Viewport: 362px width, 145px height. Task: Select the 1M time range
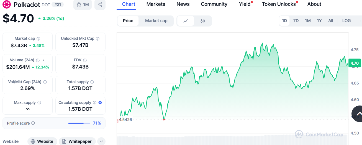pos(308,21)
